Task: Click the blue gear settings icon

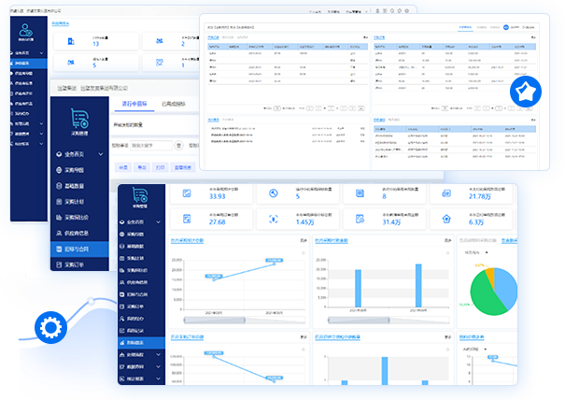Action: tap(50, 327)
